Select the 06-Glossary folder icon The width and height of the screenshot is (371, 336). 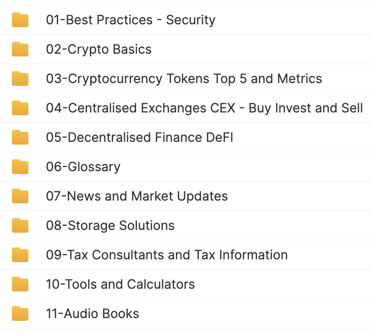click(20, 167)
